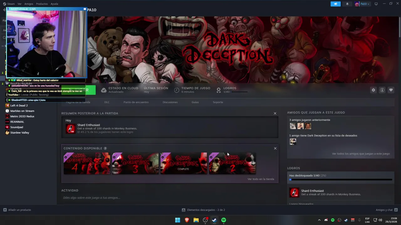Click the Amigos y chat icon
Viewport: 401px width, 225px height.
pyautogui.click(x=396, y=210)
